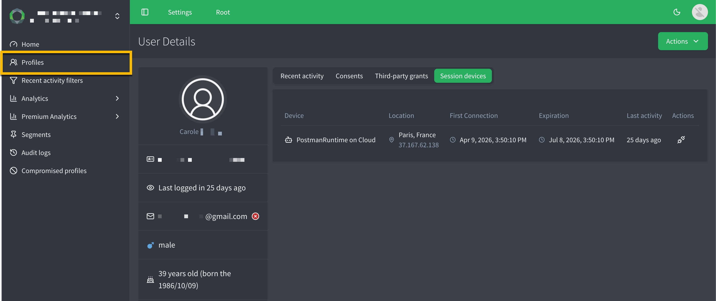The width and height of the screenshot is (716, 301).
Task: Click the revoke session plug icon
Action: [681, 140]
